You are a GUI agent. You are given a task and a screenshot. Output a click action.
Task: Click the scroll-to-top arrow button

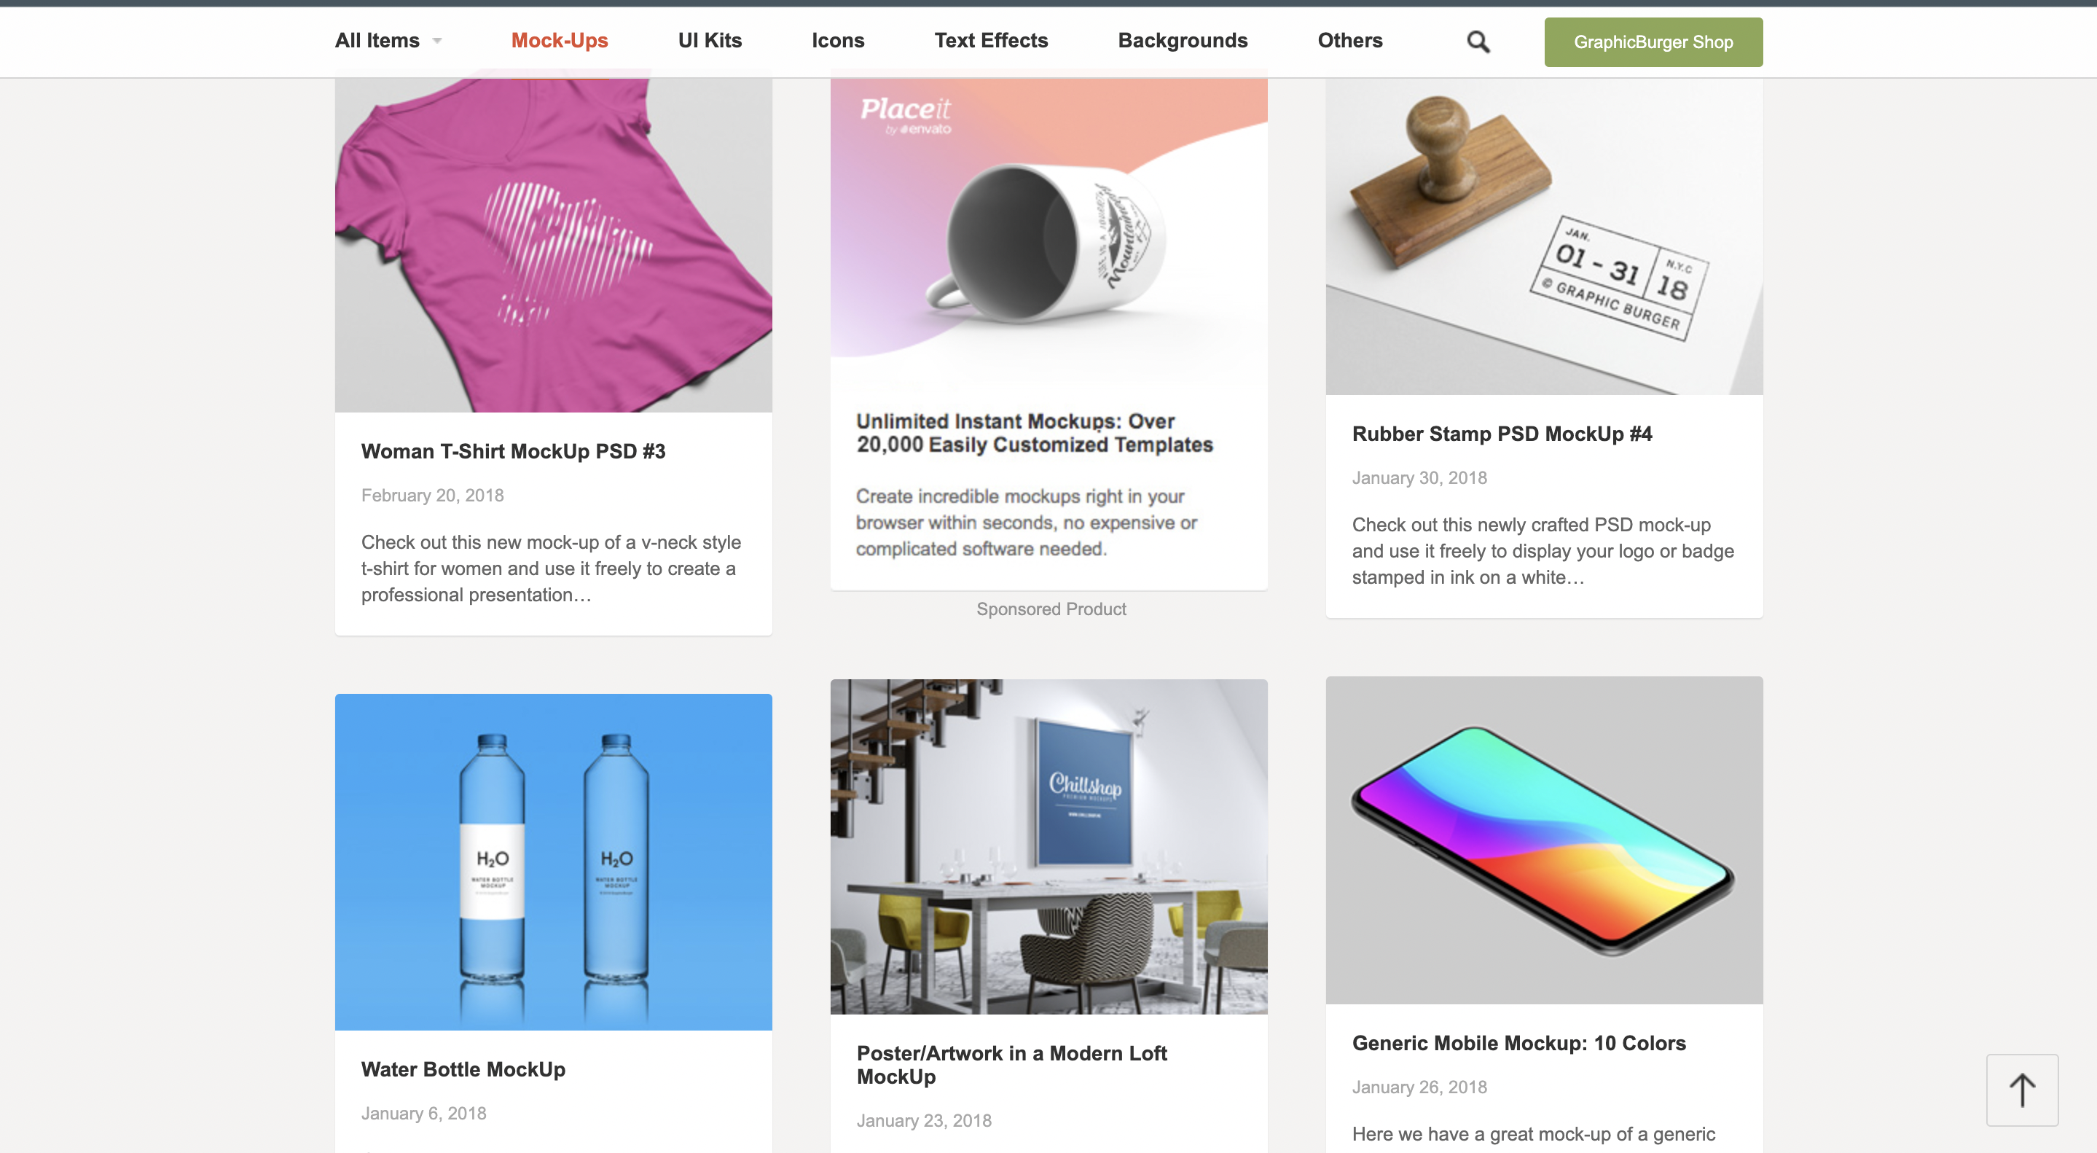[x=2022, y=1090]
